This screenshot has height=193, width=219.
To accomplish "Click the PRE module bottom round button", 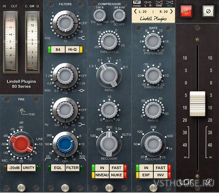I will pos(21,188).
